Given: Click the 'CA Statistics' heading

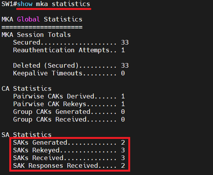Looking at the screenshot, I should click(26, 89).
